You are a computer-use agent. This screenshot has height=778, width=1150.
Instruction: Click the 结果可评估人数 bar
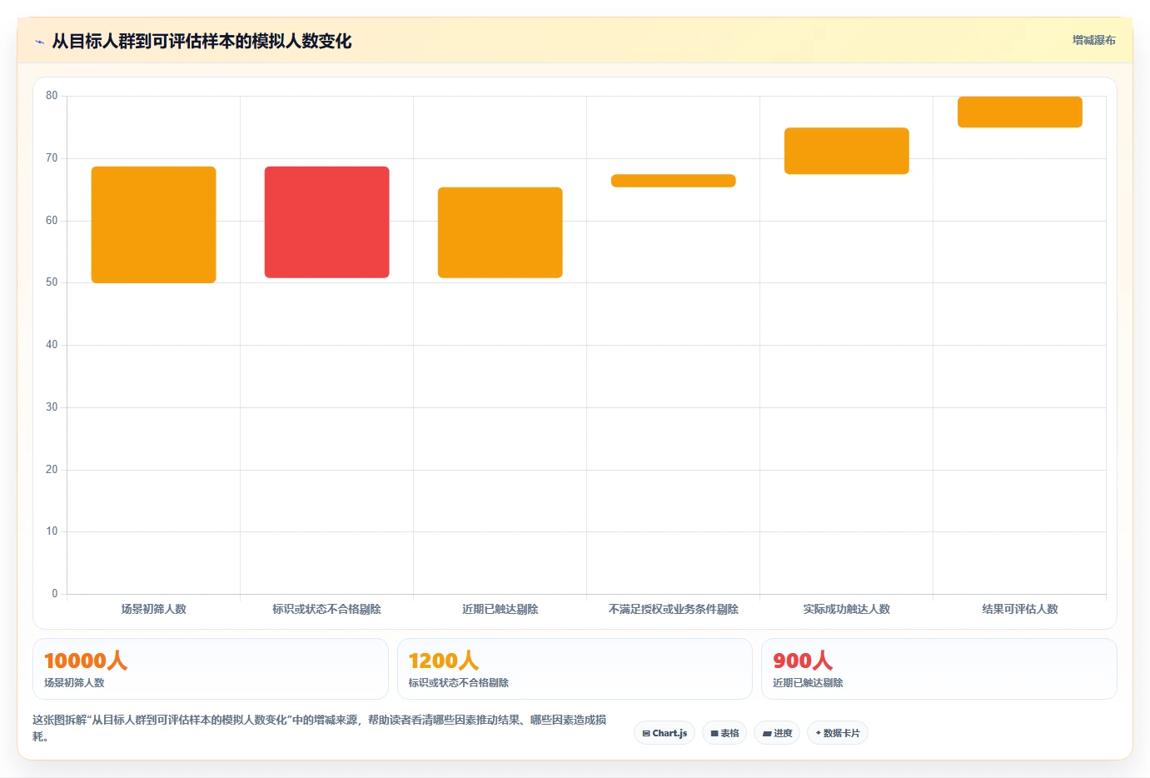pos(1020,112)
